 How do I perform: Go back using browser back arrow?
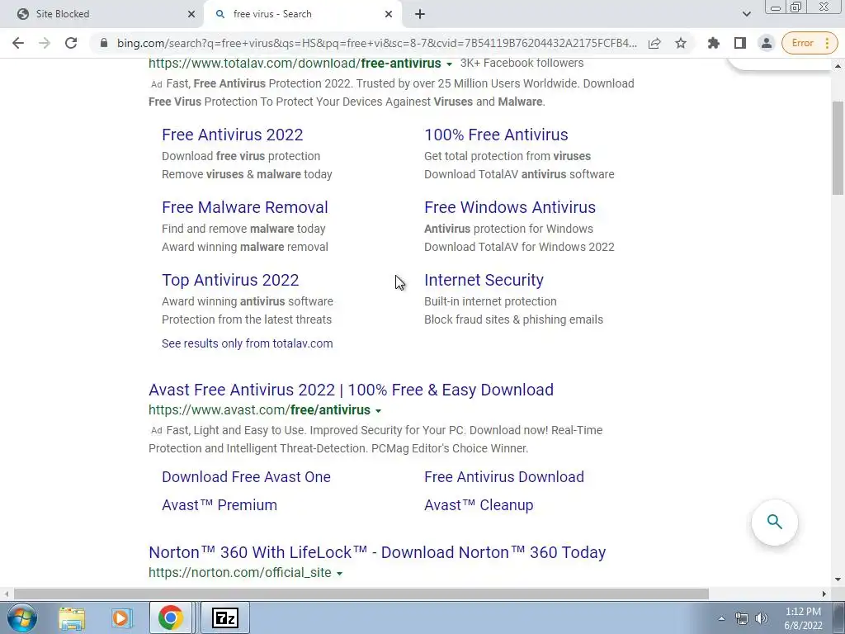[18, 43]
